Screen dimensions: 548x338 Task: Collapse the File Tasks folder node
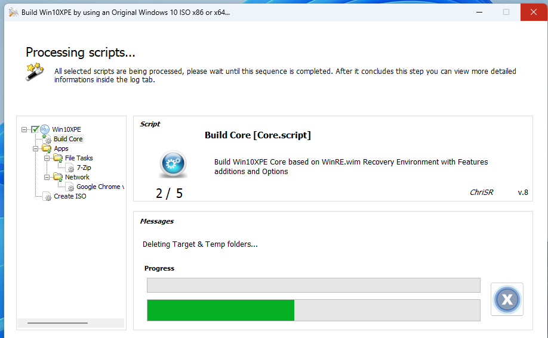point(47,158)
